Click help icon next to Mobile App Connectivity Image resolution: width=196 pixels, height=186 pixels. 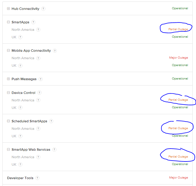tap(55, 51)
